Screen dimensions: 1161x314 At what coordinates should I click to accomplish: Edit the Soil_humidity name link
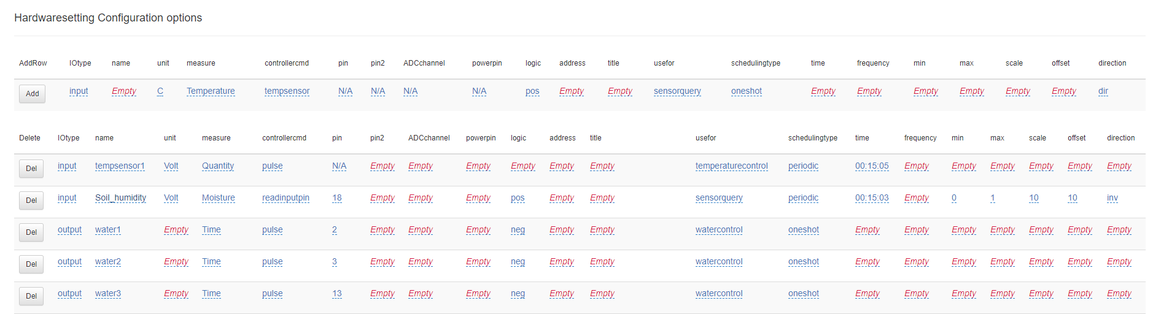tap(120, 198)
